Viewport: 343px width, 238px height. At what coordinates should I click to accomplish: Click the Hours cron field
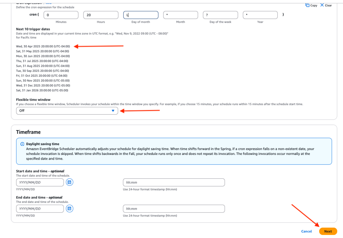[x=100, y=15]
